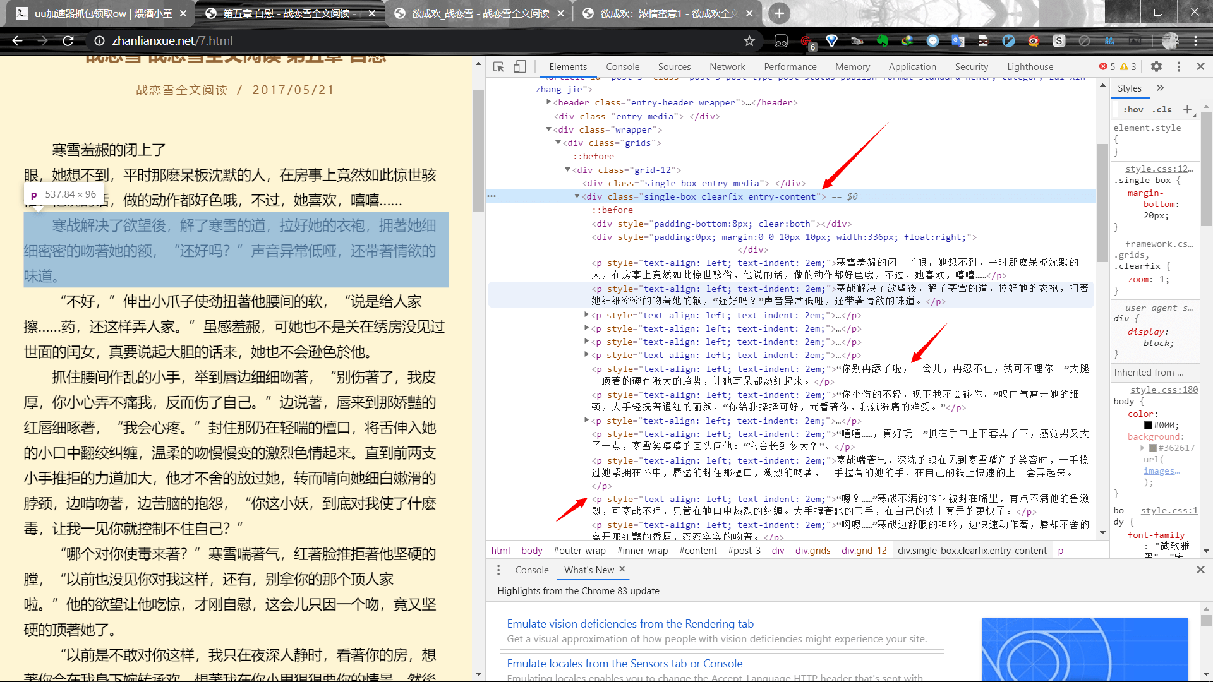Click the #000 color swatch
Image resolution: width=1213 pixels, height=682 pixels.
(1148, 426)
